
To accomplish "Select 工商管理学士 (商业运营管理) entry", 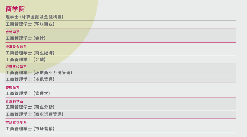I will point(34,114).
